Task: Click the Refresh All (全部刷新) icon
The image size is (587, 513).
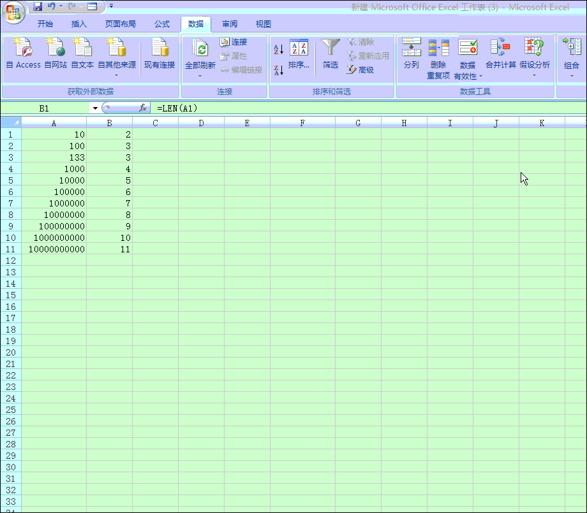Action: pyautogui.click(x=200, y=48)
